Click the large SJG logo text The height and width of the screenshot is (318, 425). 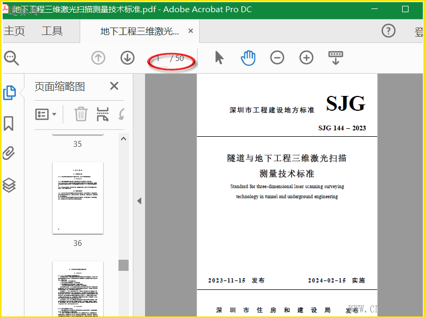pos(346,103)
